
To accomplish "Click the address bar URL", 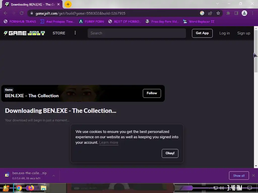I will pos(80,13).
